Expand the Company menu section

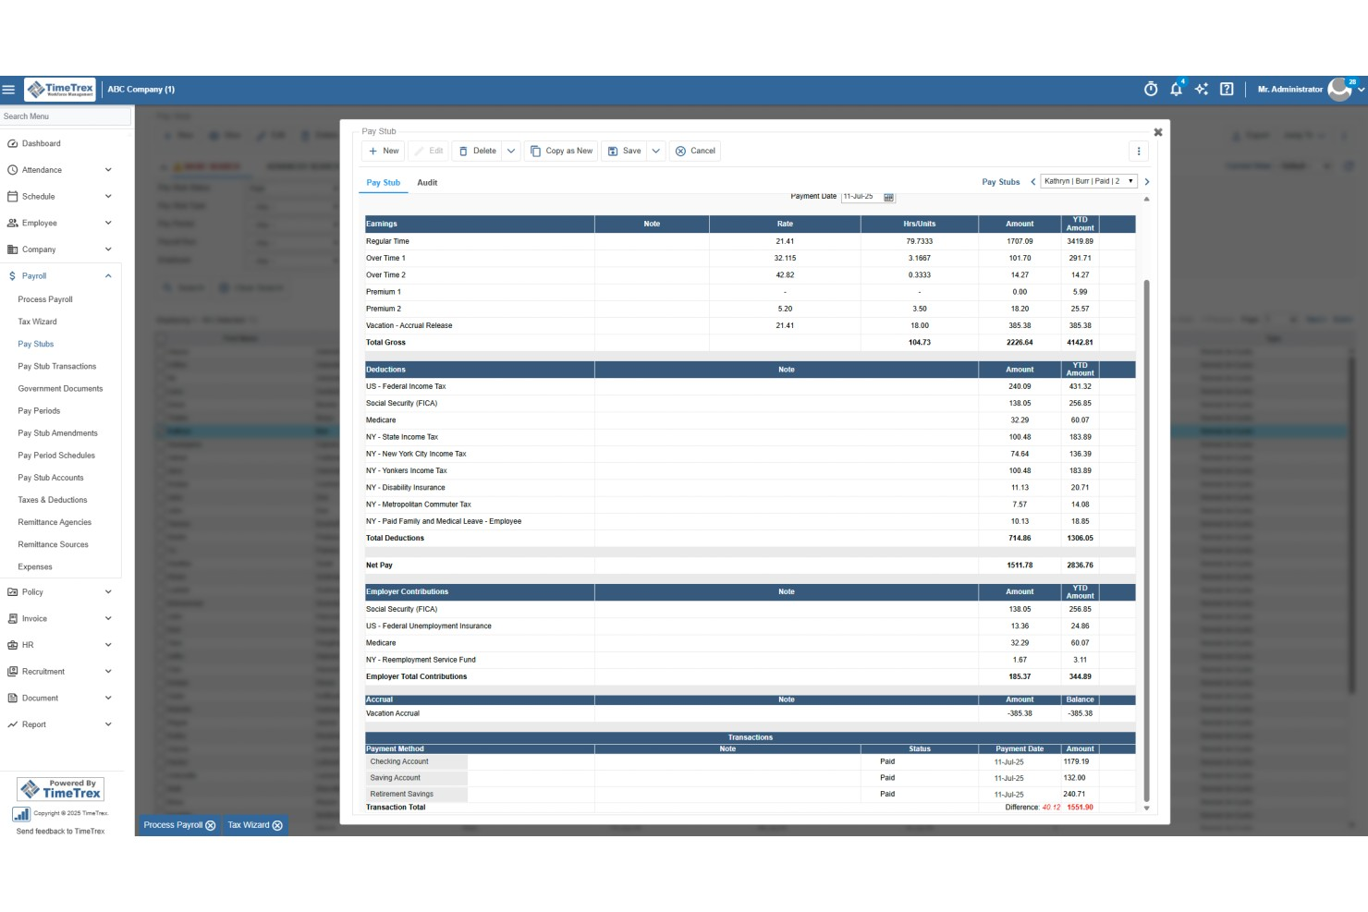tap(108, 249)
